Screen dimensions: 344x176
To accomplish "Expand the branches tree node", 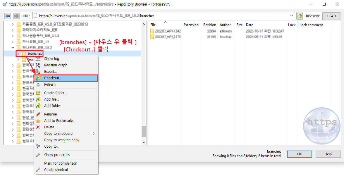I will (x=18, y=54).
